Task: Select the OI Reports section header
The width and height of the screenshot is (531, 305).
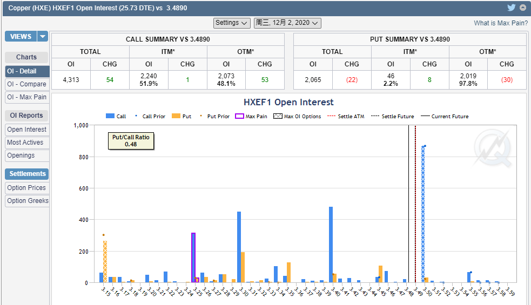Action: pos(26,116)
